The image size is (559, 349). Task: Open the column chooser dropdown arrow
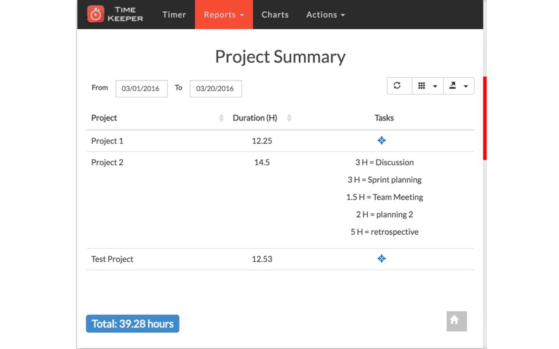click(434, 86)
